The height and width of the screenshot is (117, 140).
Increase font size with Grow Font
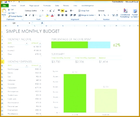[50, 11]
